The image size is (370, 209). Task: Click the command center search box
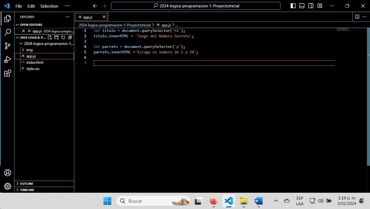[196, 6]
